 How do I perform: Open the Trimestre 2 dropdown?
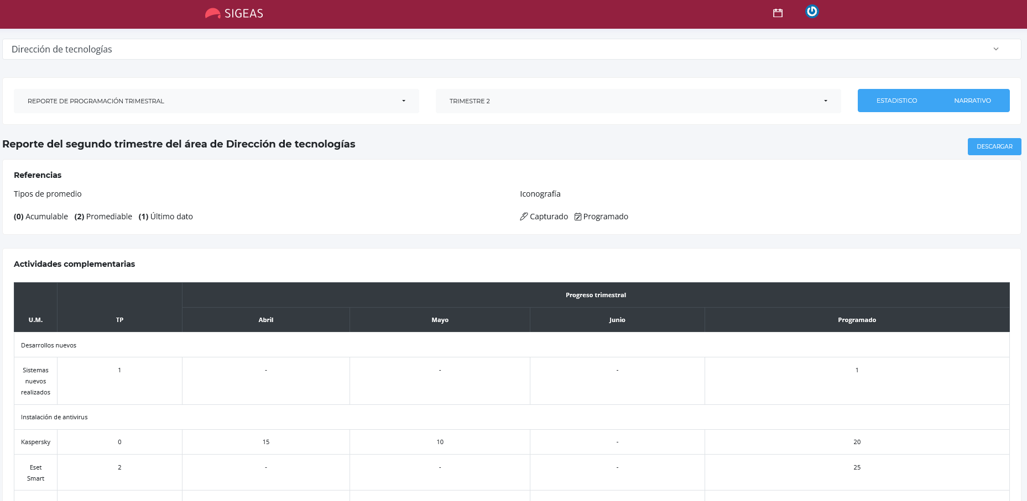pyautogui.click(x=638, y=101)
